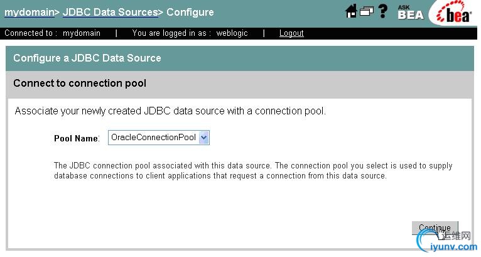Open help via question mark icon
481x257 pixels.
point(382,11)
